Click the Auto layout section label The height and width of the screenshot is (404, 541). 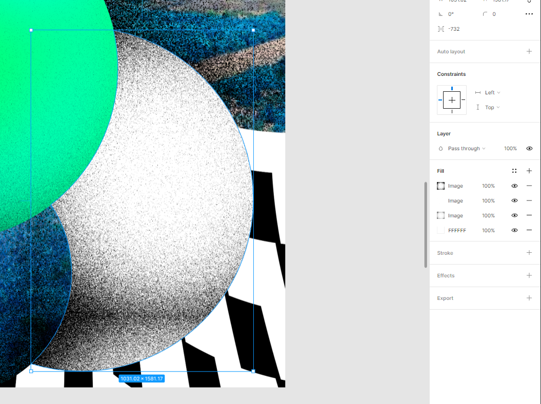coord(451,51)
